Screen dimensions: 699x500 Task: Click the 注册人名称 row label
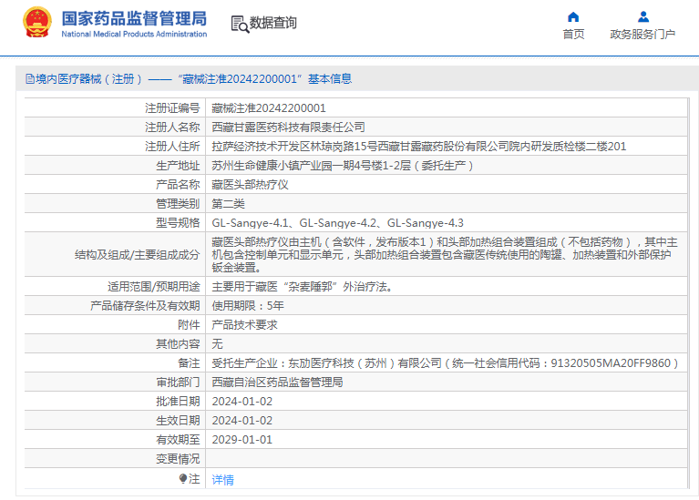pyautogui.click(x=172, y=127)
